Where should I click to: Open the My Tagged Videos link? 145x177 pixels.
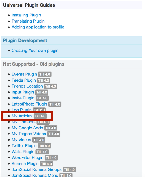point(29,134)
